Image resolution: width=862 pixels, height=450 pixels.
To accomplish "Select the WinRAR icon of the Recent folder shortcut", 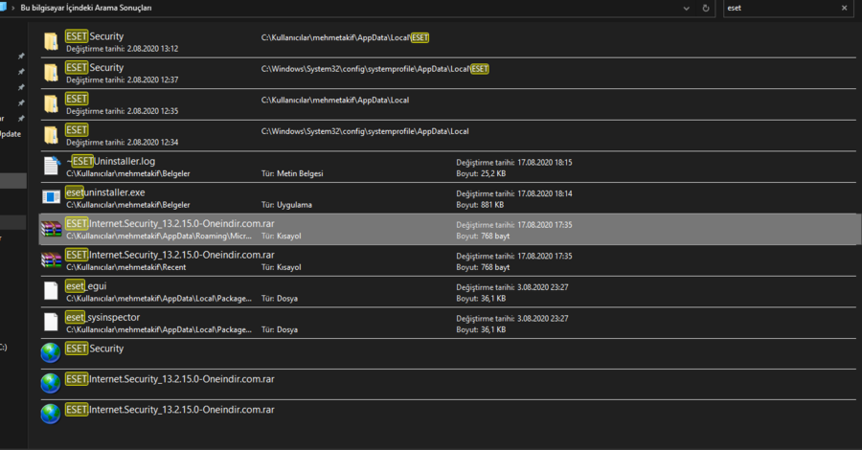I will [x=51, y=260].
